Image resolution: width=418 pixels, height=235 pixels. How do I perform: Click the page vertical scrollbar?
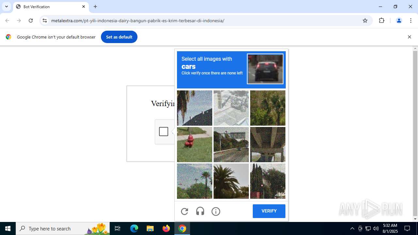pyautogui.click(x=415, y=134)
